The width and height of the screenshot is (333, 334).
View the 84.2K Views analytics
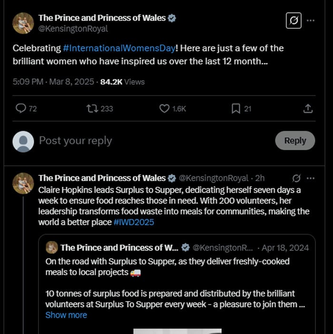pyautogui.click(x=122, y=82)
